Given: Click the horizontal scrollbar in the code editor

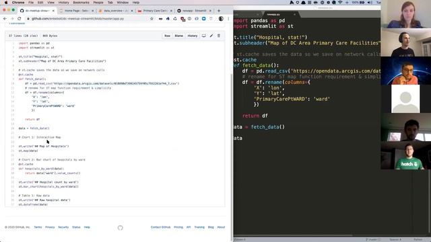Looking at the screenshot, I should pos(293,235).
